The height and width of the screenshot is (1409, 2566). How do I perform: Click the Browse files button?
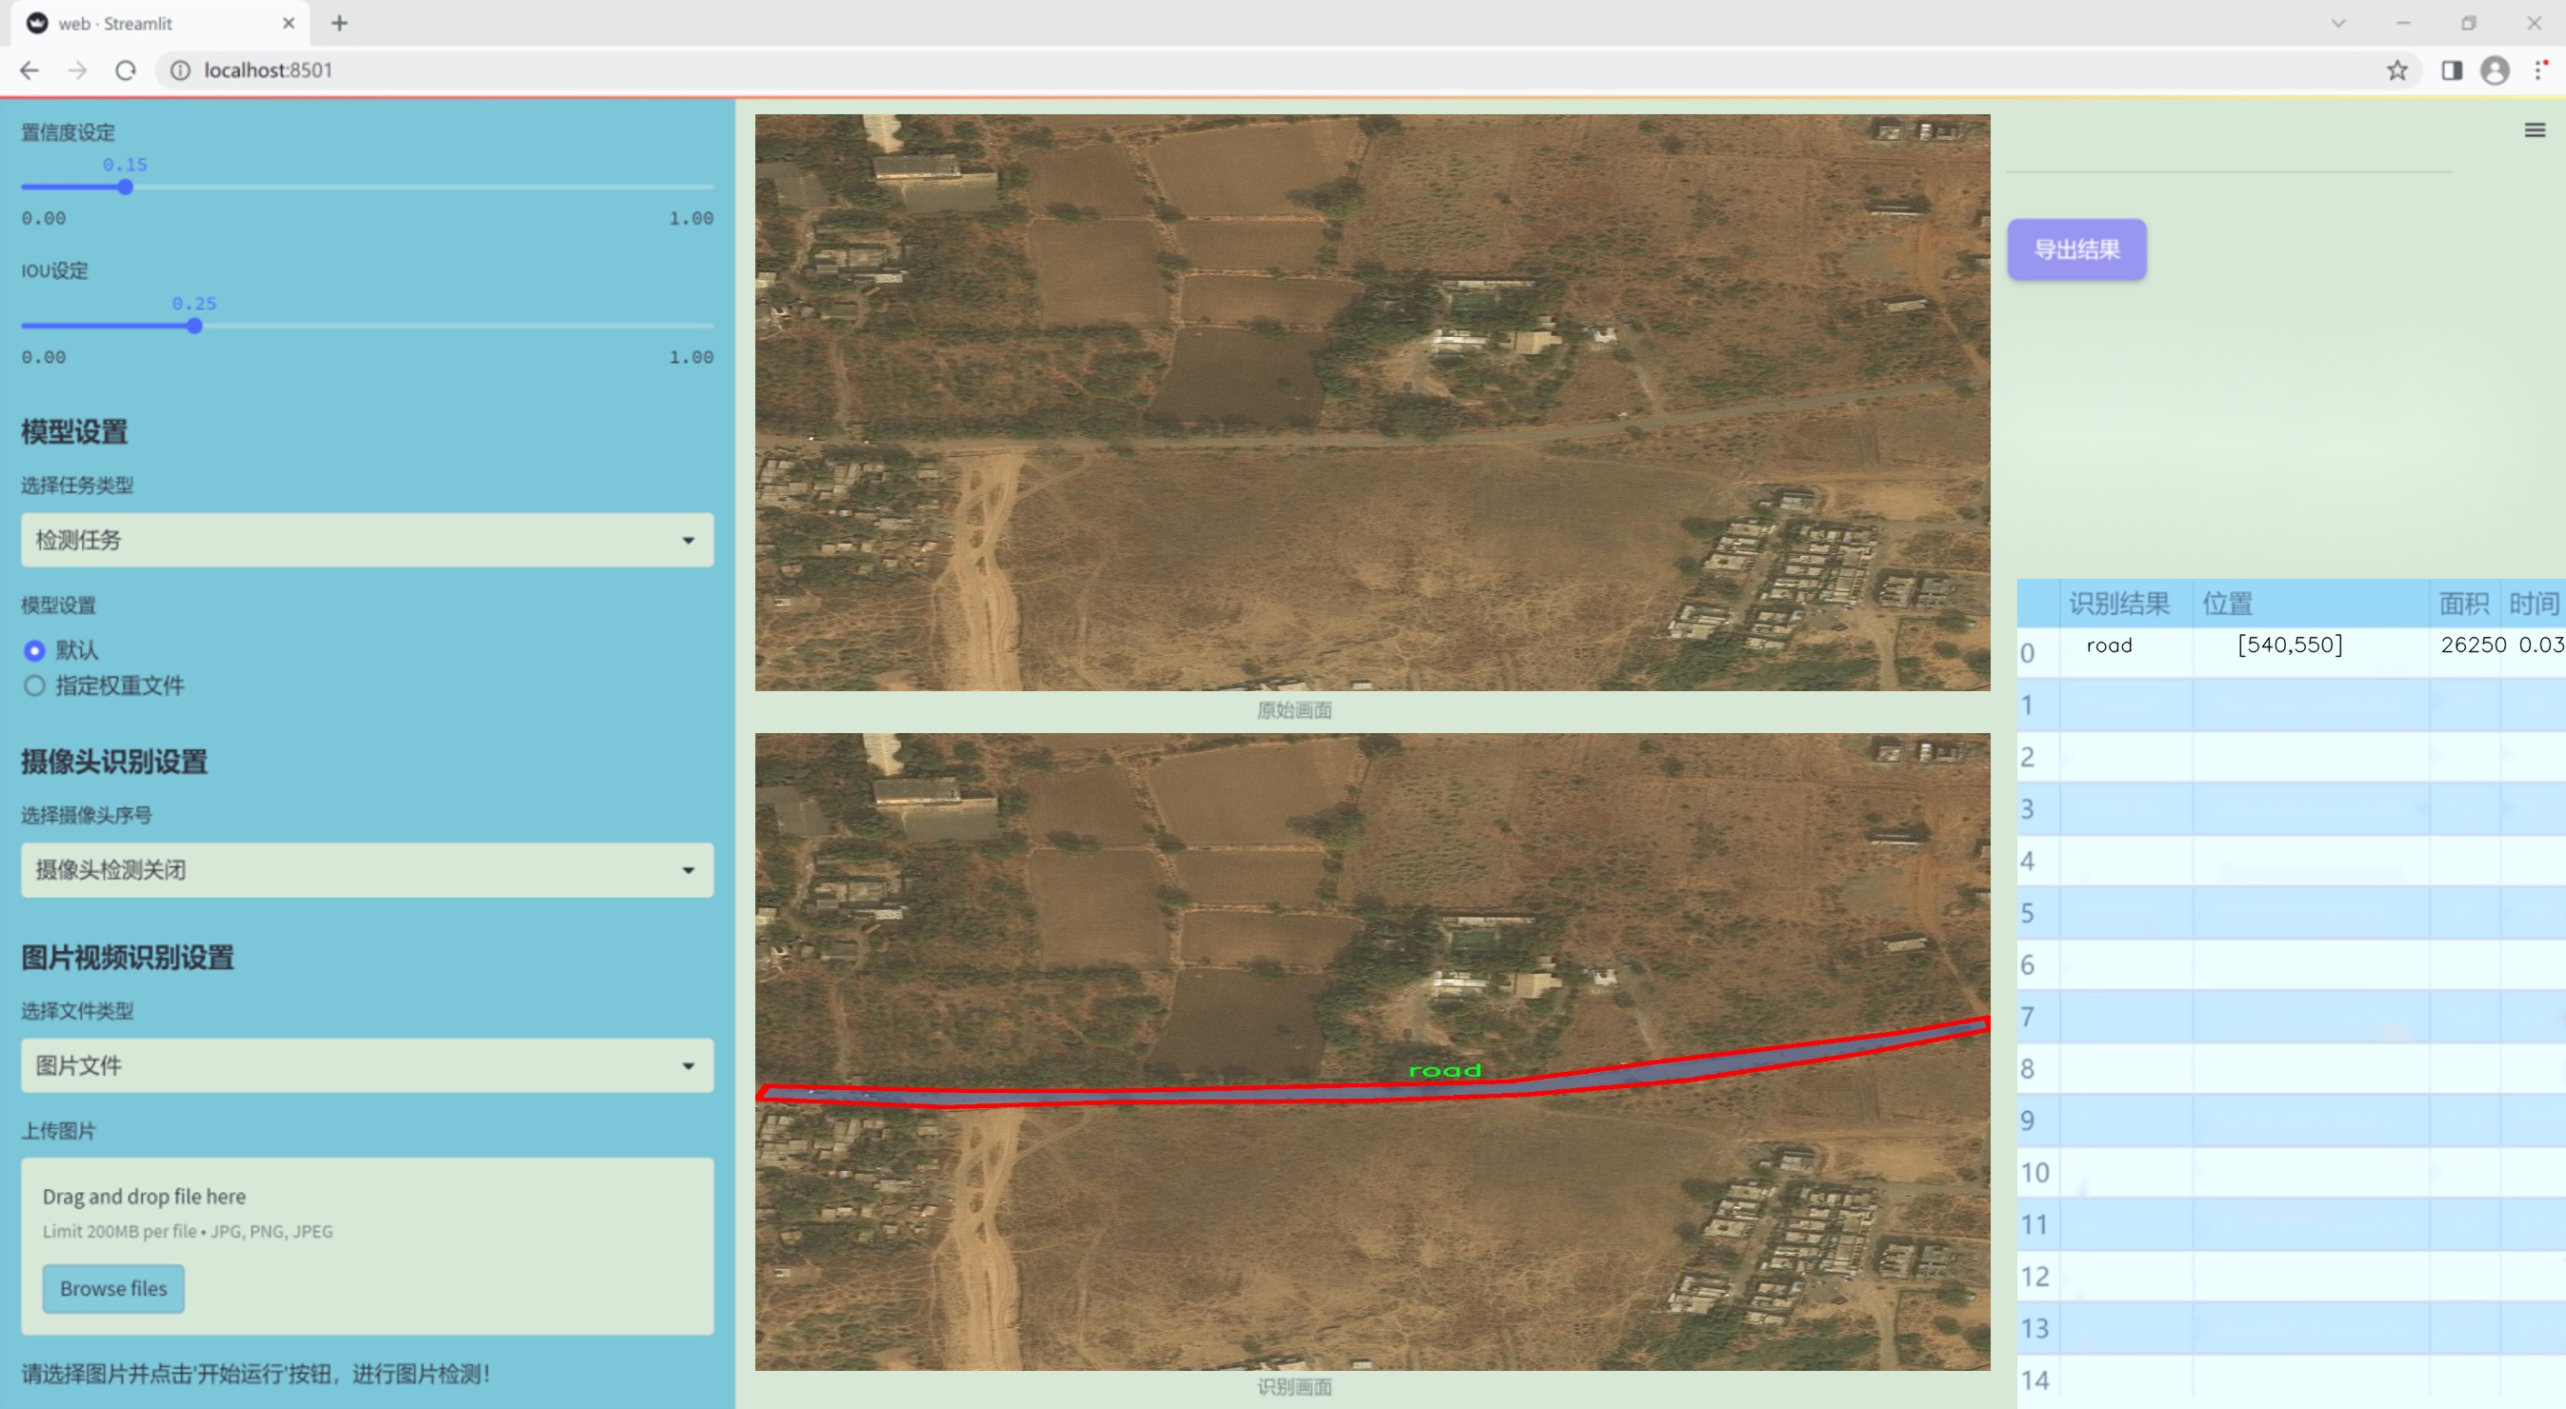(112, 1288)
